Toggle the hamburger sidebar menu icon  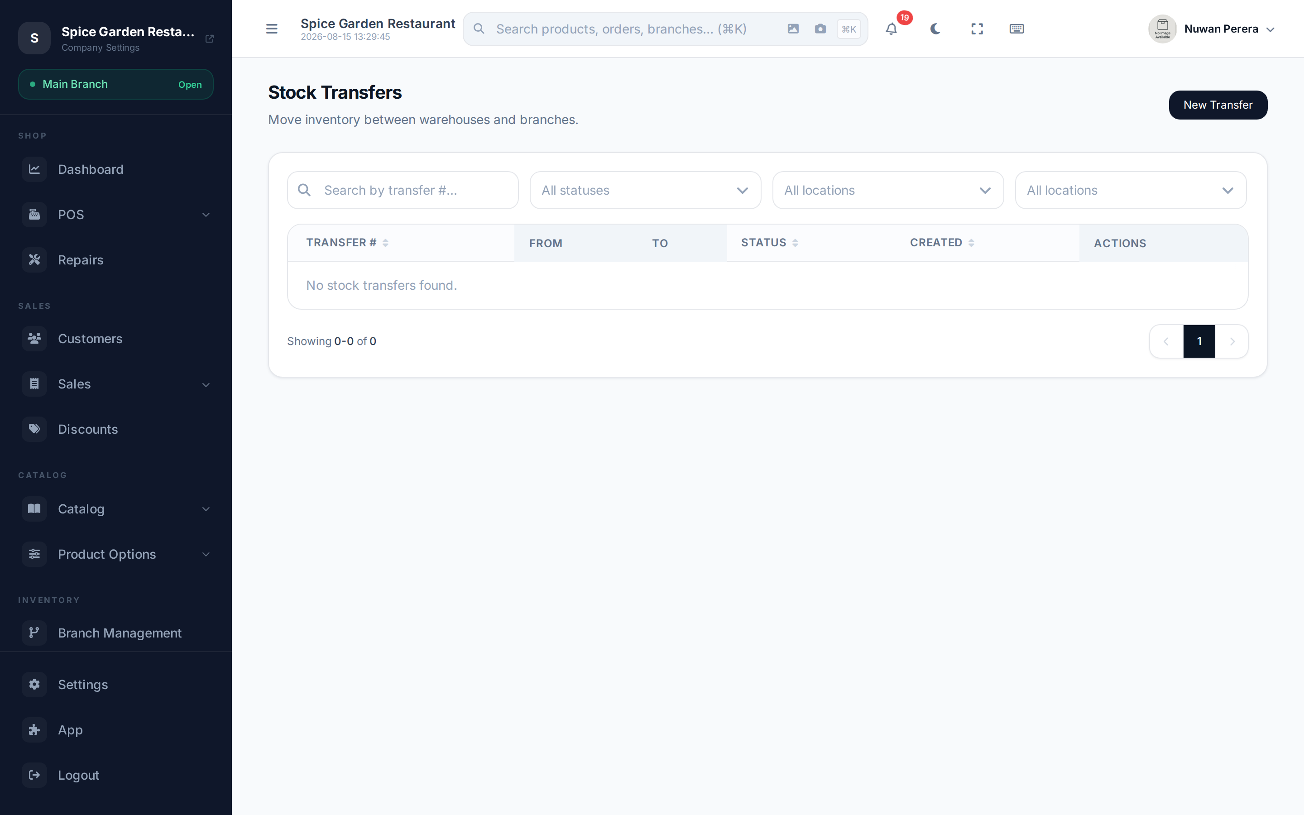[272, 29]
